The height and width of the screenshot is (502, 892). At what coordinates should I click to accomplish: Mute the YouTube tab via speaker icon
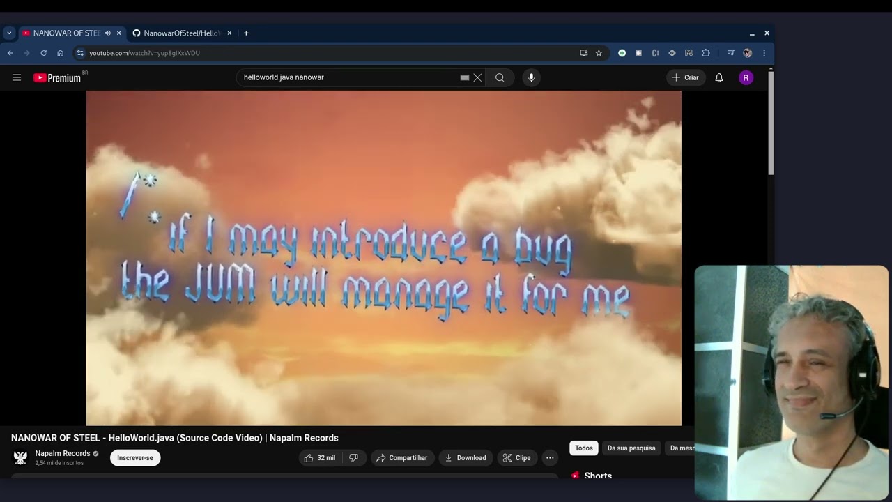point(107,33)
